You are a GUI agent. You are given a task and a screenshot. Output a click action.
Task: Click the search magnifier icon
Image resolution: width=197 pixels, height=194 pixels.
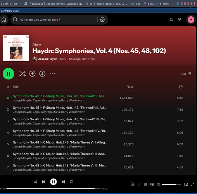pyautogui.click(x=15, y=20)
